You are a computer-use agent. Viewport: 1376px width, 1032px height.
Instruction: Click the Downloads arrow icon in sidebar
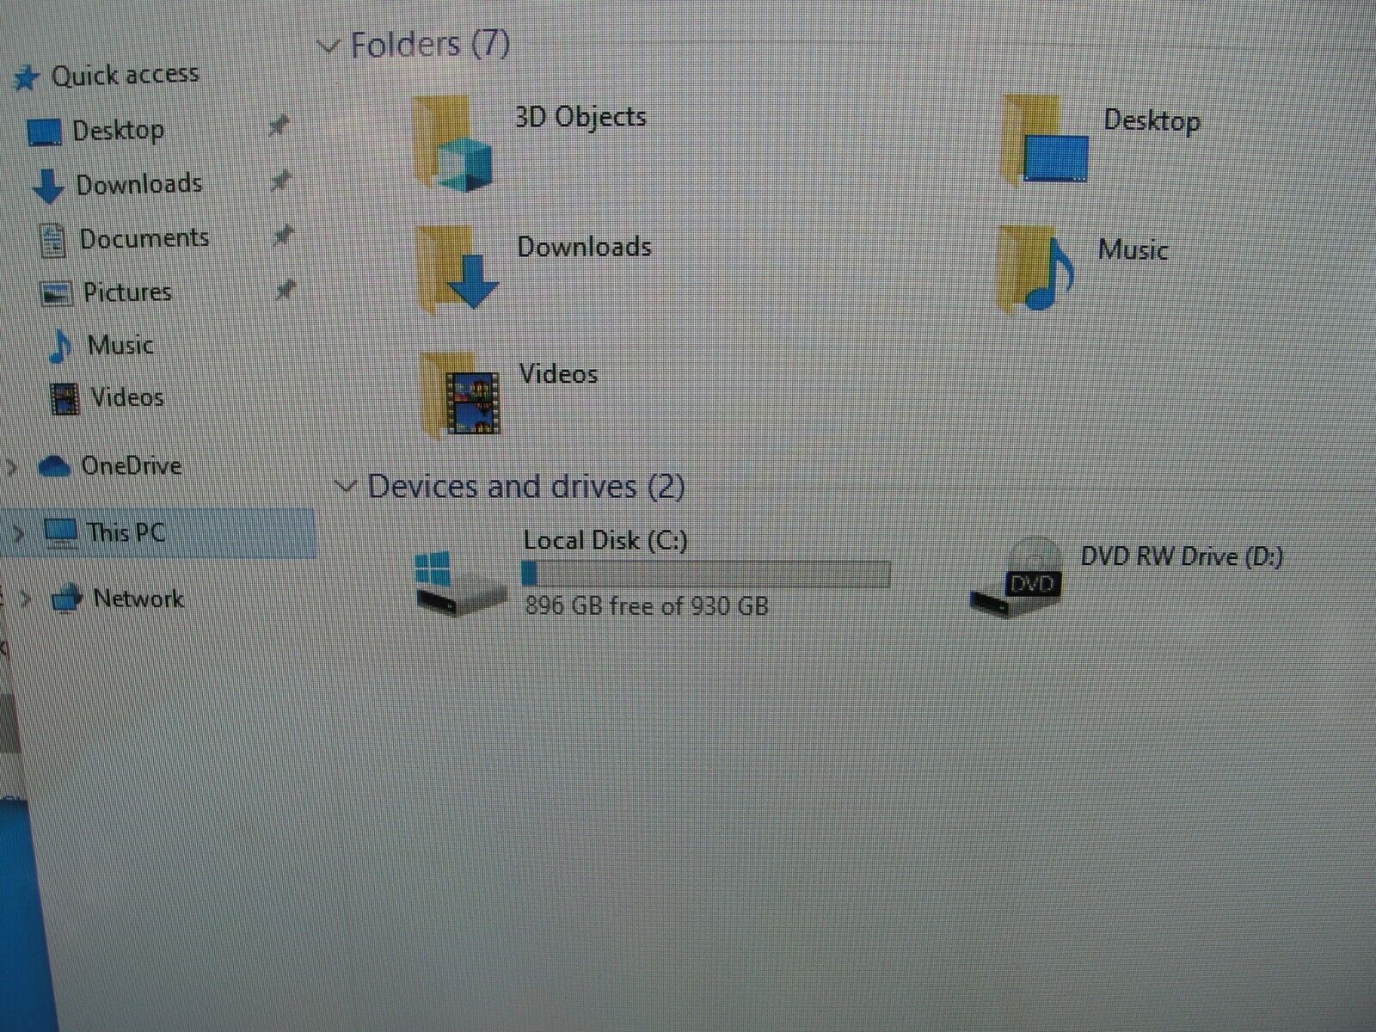click(x=48, y=186)
